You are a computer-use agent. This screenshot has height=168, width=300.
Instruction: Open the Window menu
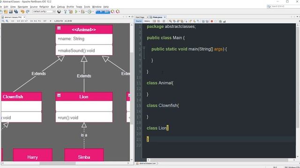coord(97,7)
